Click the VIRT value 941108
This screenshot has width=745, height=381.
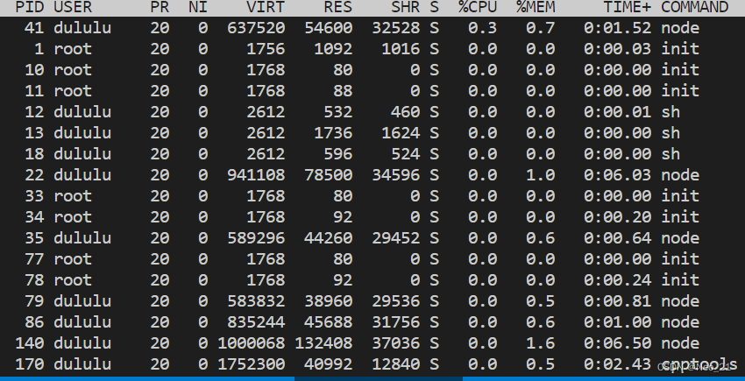[x=256, y=175]
